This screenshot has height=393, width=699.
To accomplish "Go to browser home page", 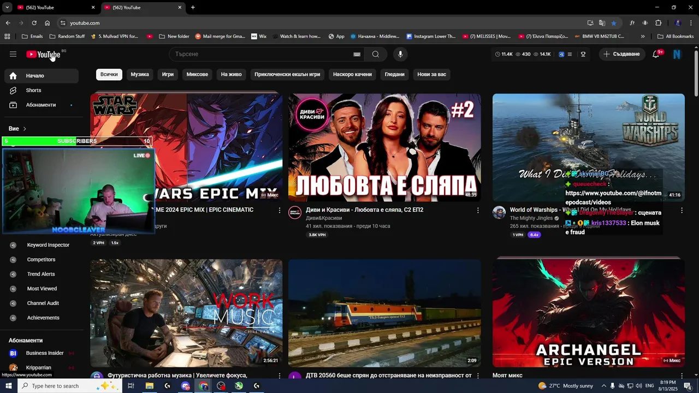I will pyautogui.click(x=48, y=23).
